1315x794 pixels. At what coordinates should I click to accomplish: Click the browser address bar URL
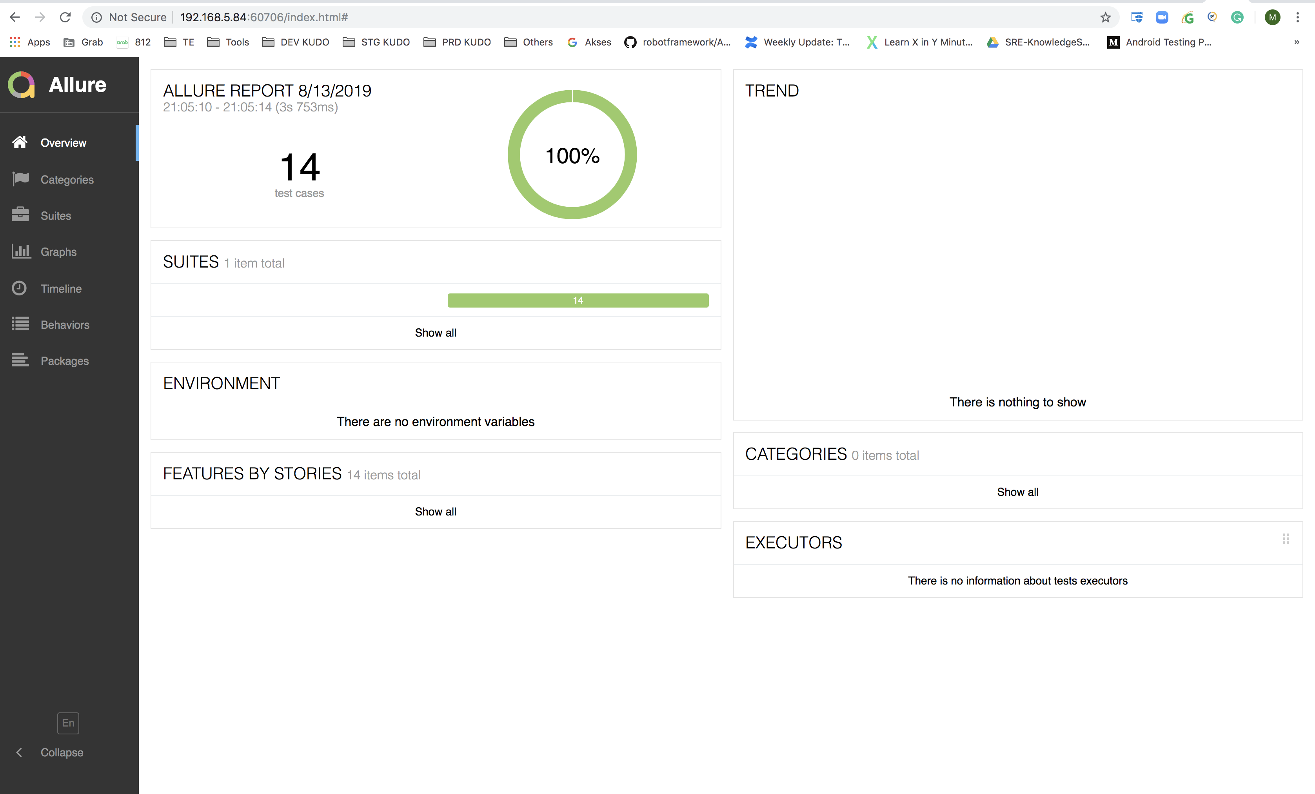pyautogui.click(x=263, y=18)
